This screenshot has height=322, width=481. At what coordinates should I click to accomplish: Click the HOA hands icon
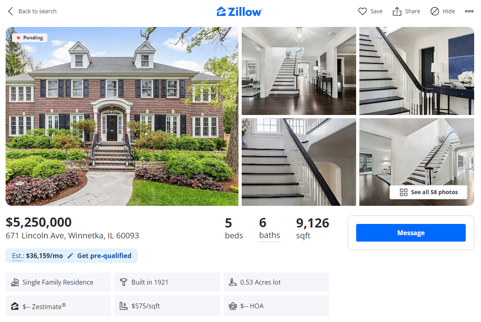(233, 306)
